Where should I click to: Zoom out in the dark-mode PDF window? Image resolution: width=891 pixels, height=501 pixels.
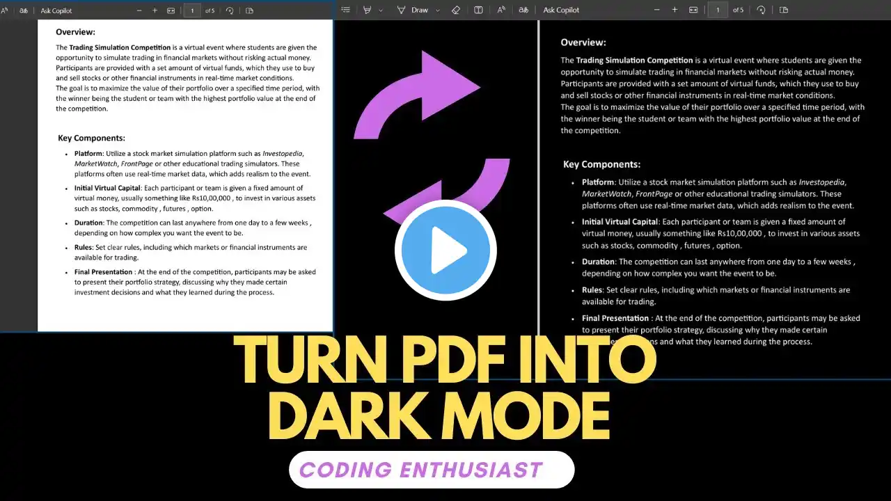[658, 10]
